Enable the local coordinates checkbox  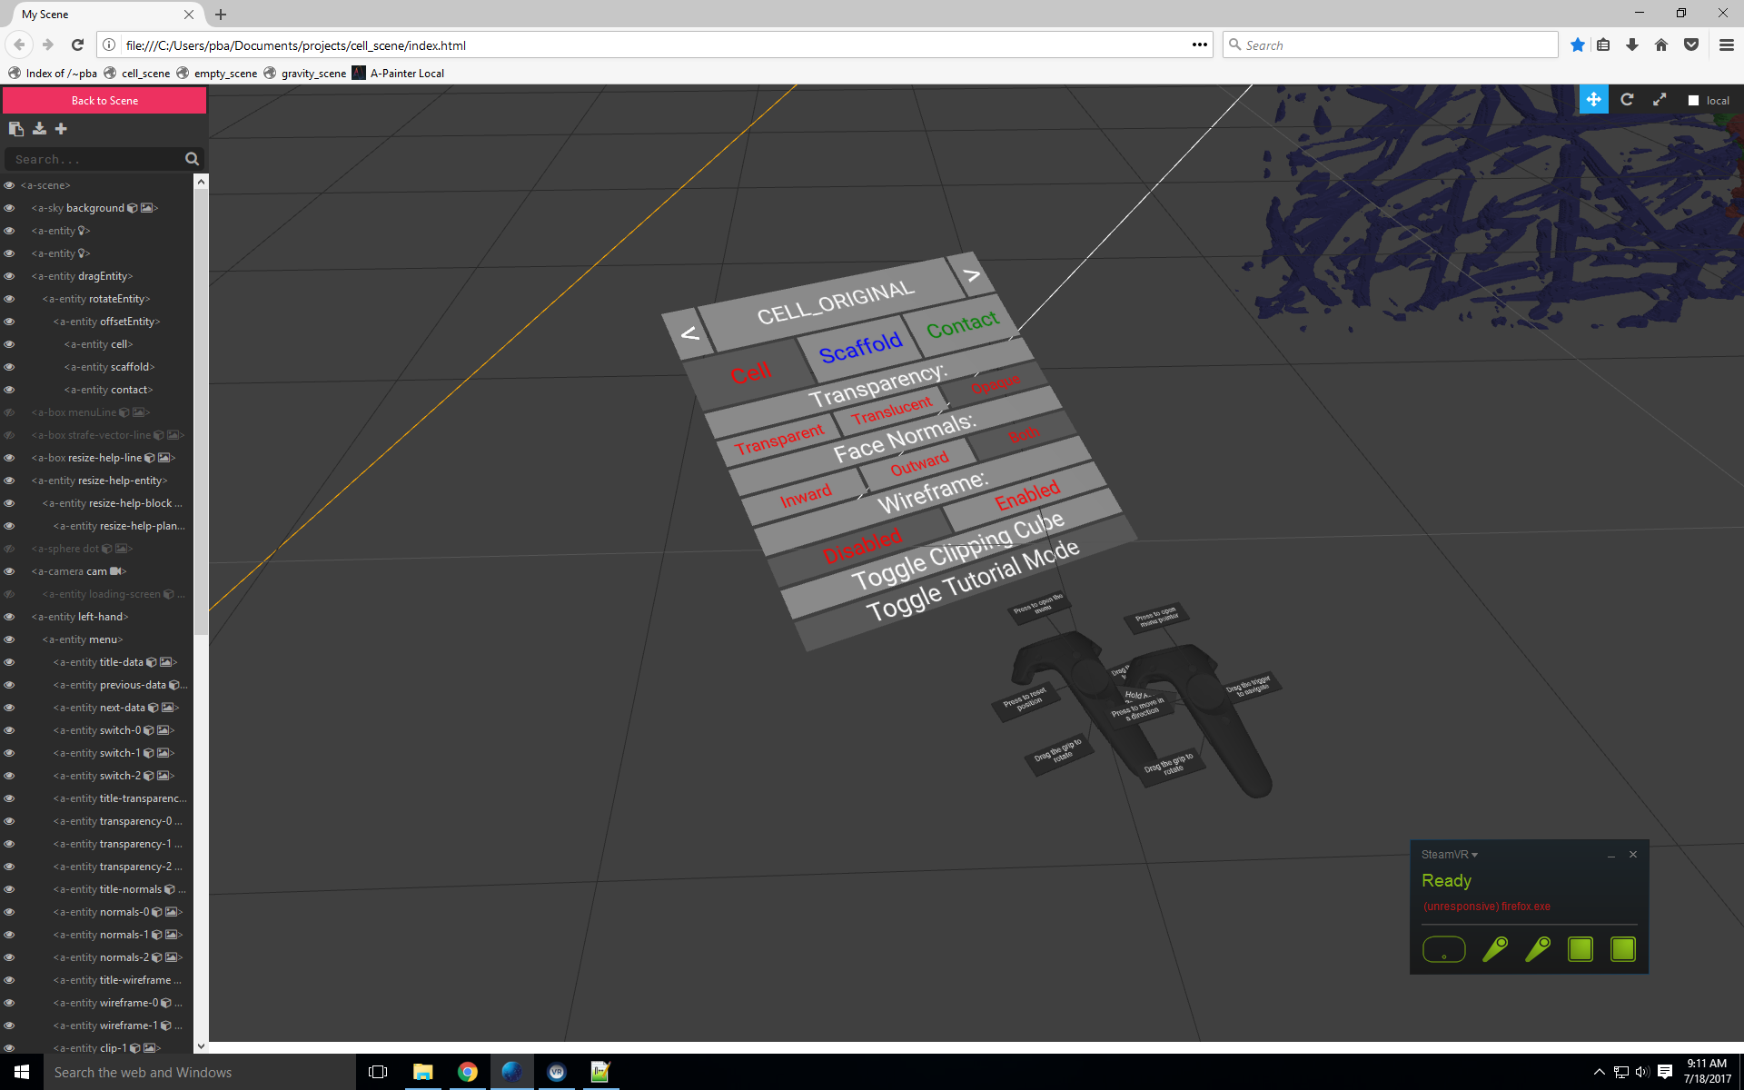(x=1693, y=101)
